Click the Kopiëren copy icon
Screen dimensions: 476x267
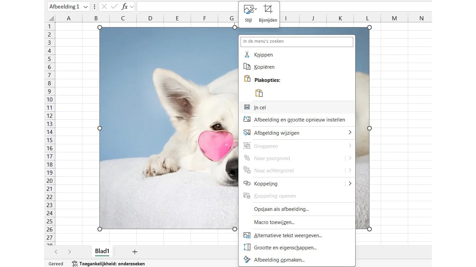point(247,67)
